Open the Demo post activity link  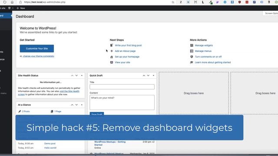(50, 143)
